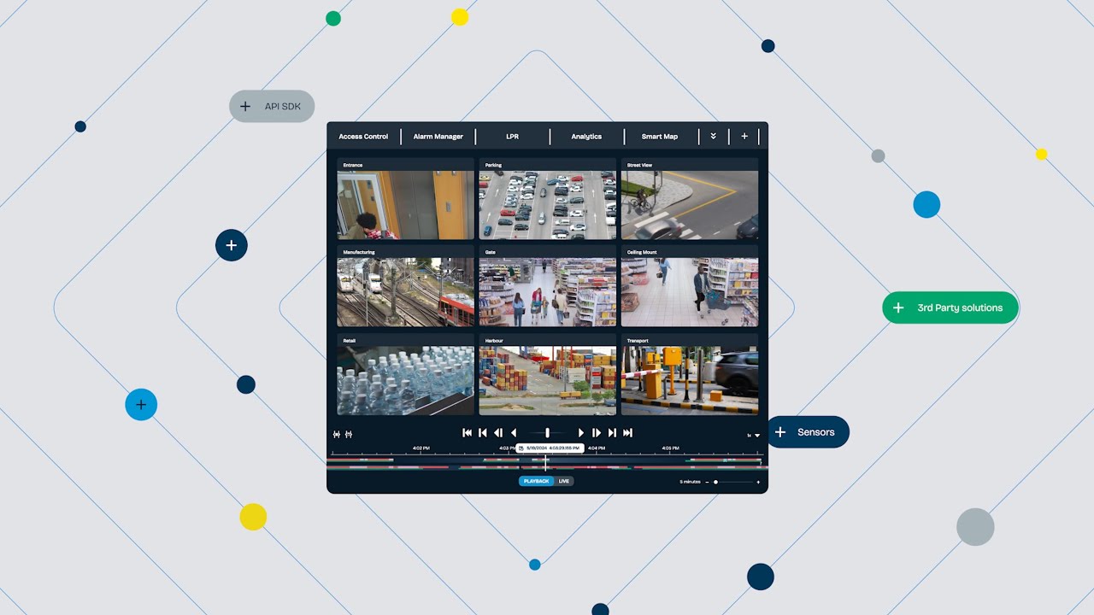
Task: Select the Ceiling Mount camera feed
Action: coord(690,287)
